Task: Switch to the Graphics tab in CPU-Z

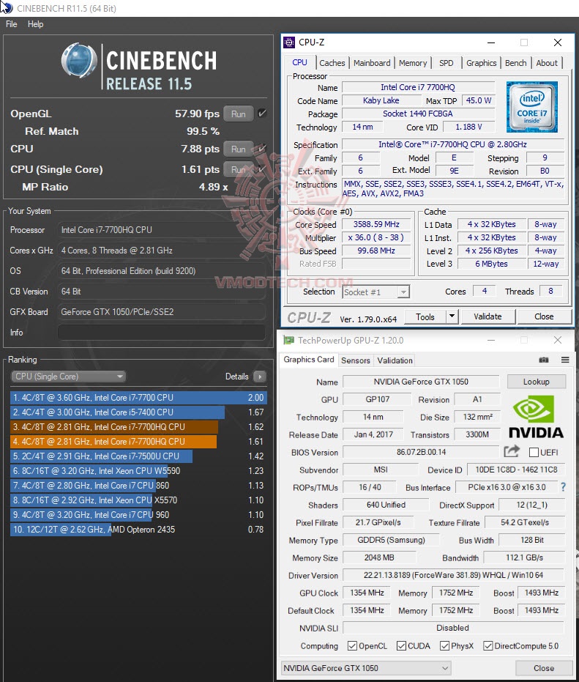Action: pos(481,63)
